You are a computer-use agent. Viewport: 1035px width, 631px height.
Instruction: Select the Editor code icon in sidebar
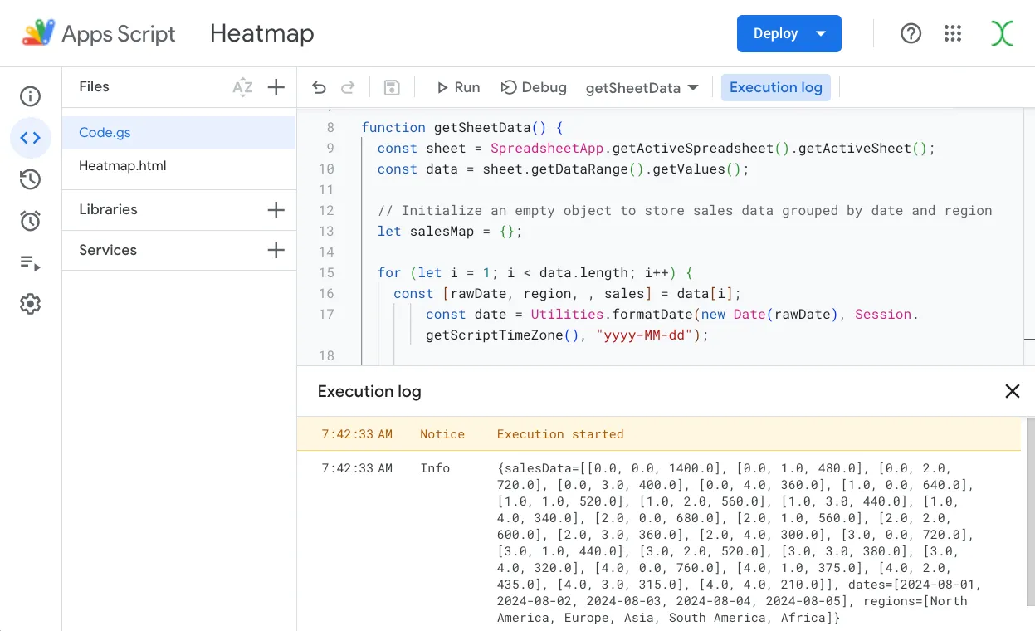(31, 138)
